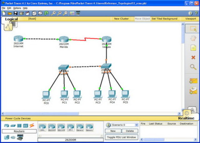Pick the 2620XM router model
Viewport: 200px width, 143px height.
[52, 127]
